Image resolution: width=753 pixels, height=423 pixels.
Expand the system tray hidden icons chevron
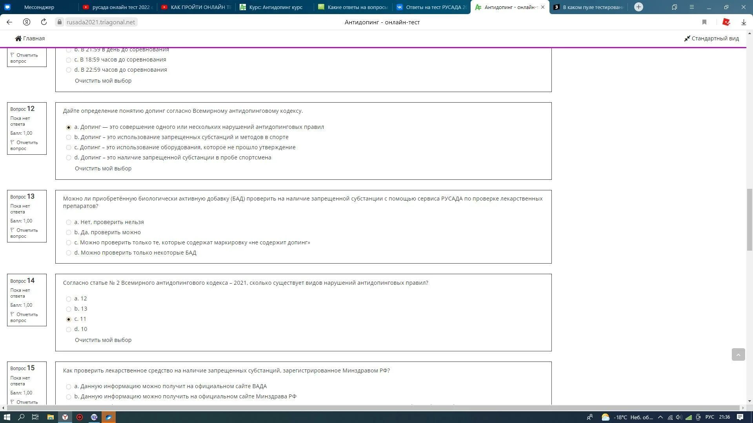660,417
